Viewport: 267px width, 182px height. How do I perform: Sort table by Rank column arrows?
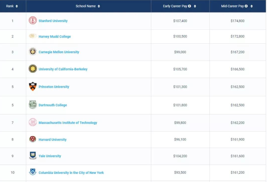17,6
